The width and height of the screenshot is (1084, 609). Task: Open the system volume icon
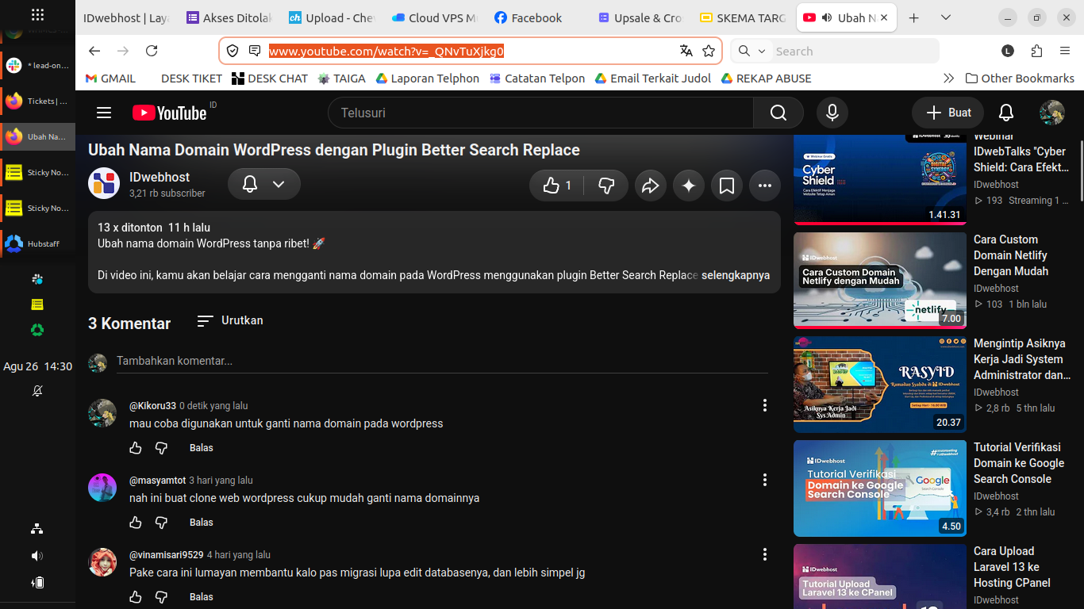tap(37, 556)
